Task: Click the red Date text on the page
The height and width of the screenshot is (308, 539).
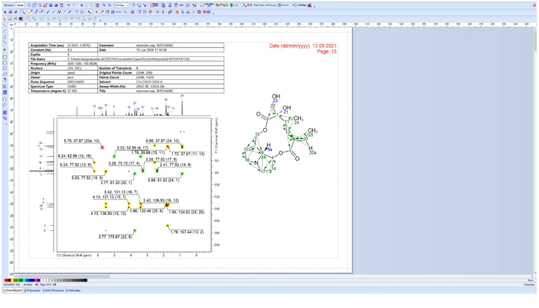Action: (x=302, y=46)
